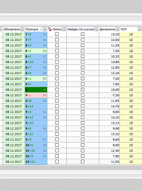Click the ТОП column header
This screenshot has height=191, width=142.
123,29
